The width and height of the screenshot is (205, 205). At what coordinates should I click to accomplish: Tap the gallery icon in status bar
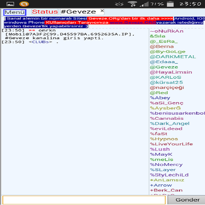point(10,4)
